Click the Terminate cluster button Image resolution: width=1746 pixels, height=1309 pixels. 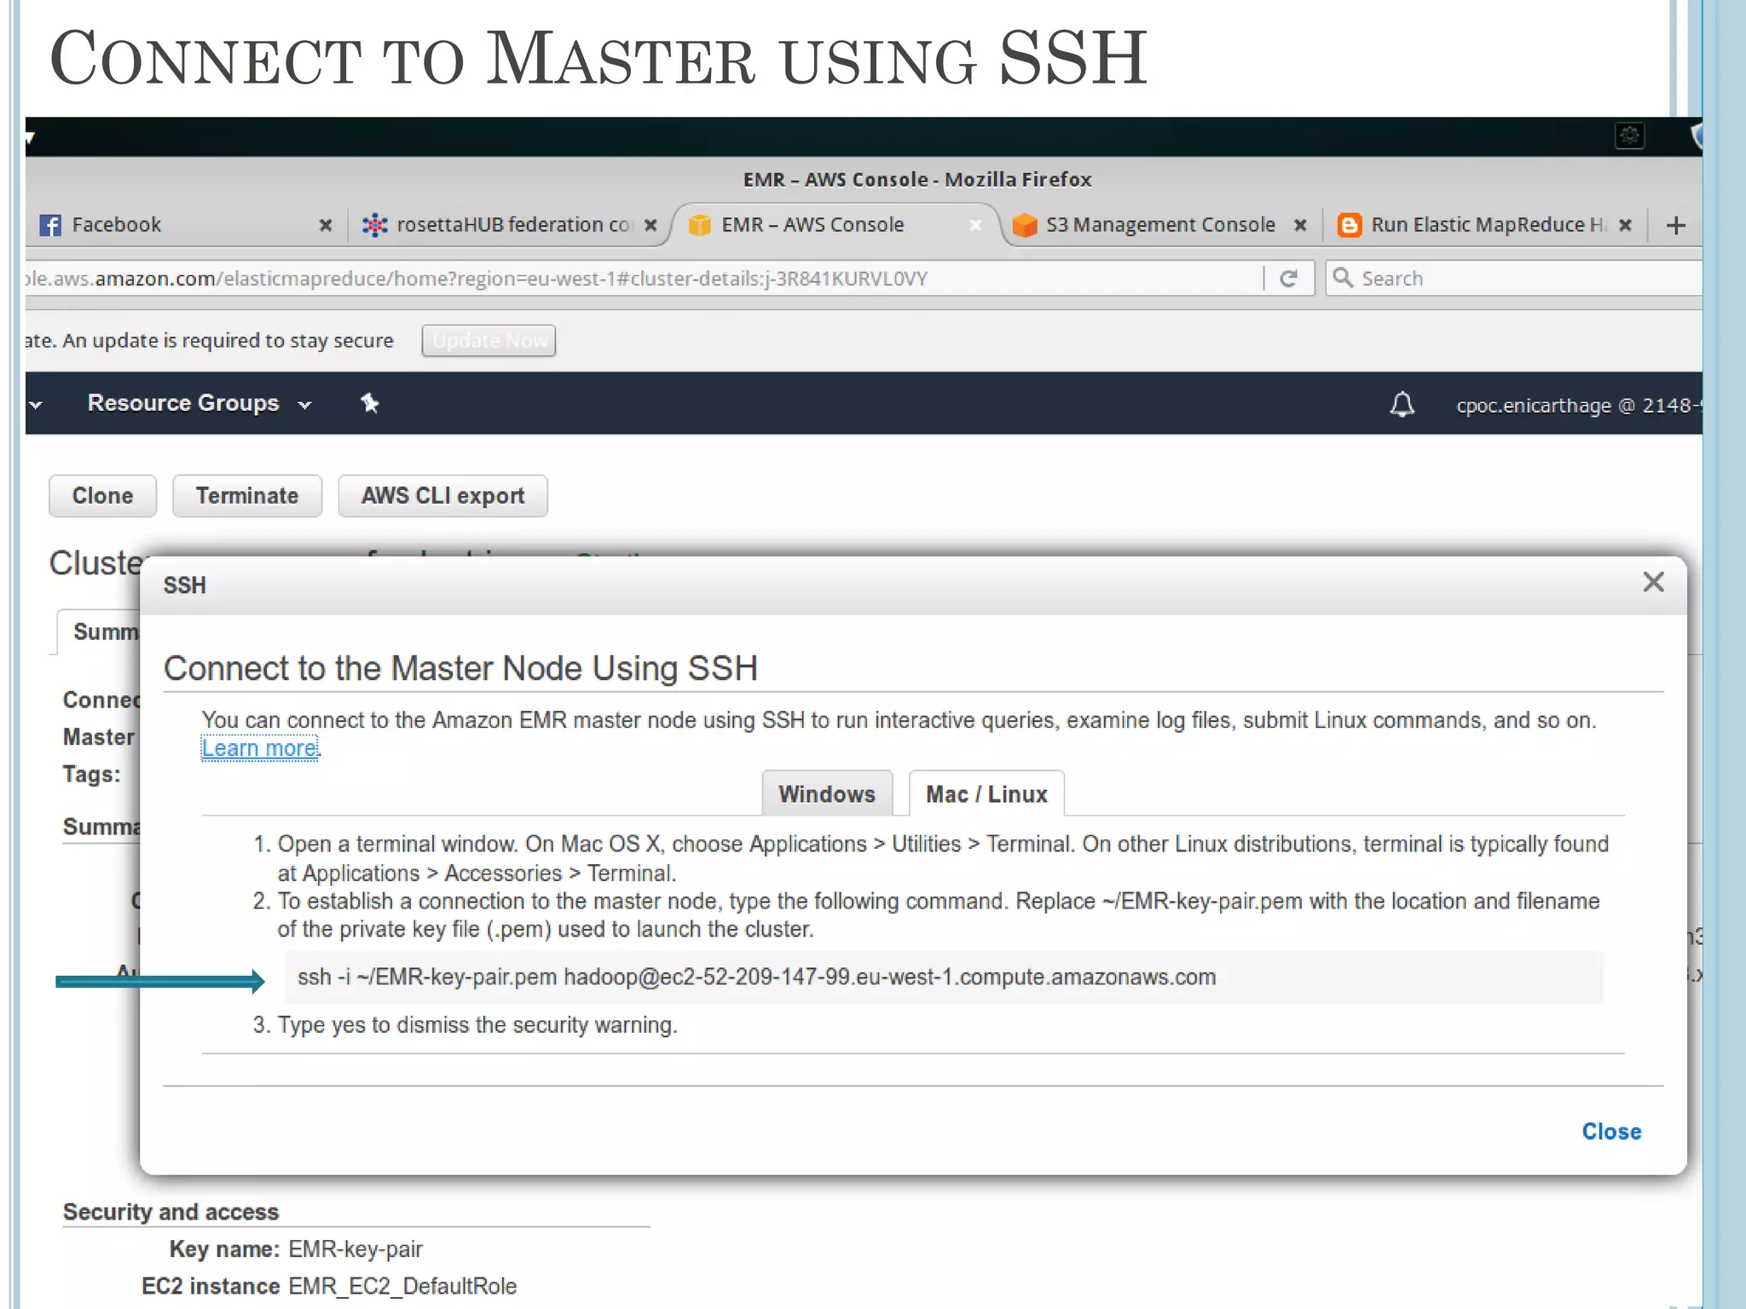click(x=247, y=496)
